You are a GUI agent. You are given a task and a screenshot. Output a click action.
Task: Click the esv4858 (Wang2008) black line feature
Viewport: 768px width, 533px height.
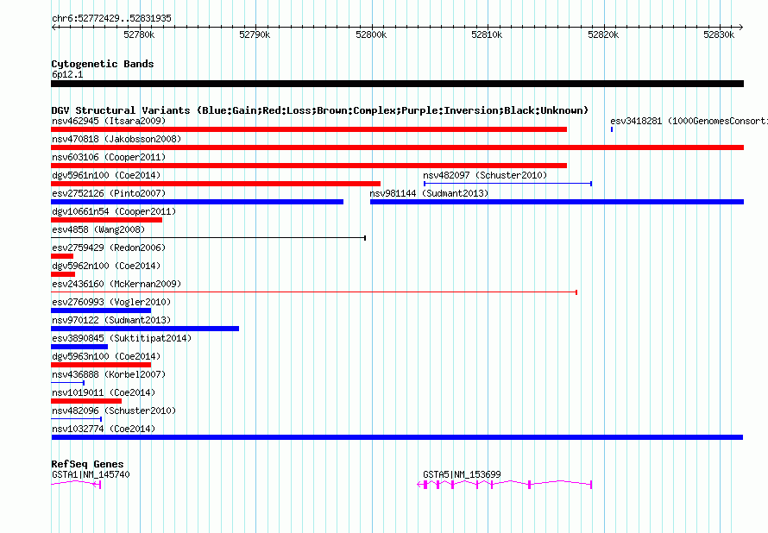pyautogui.click(x=208, y=238)
